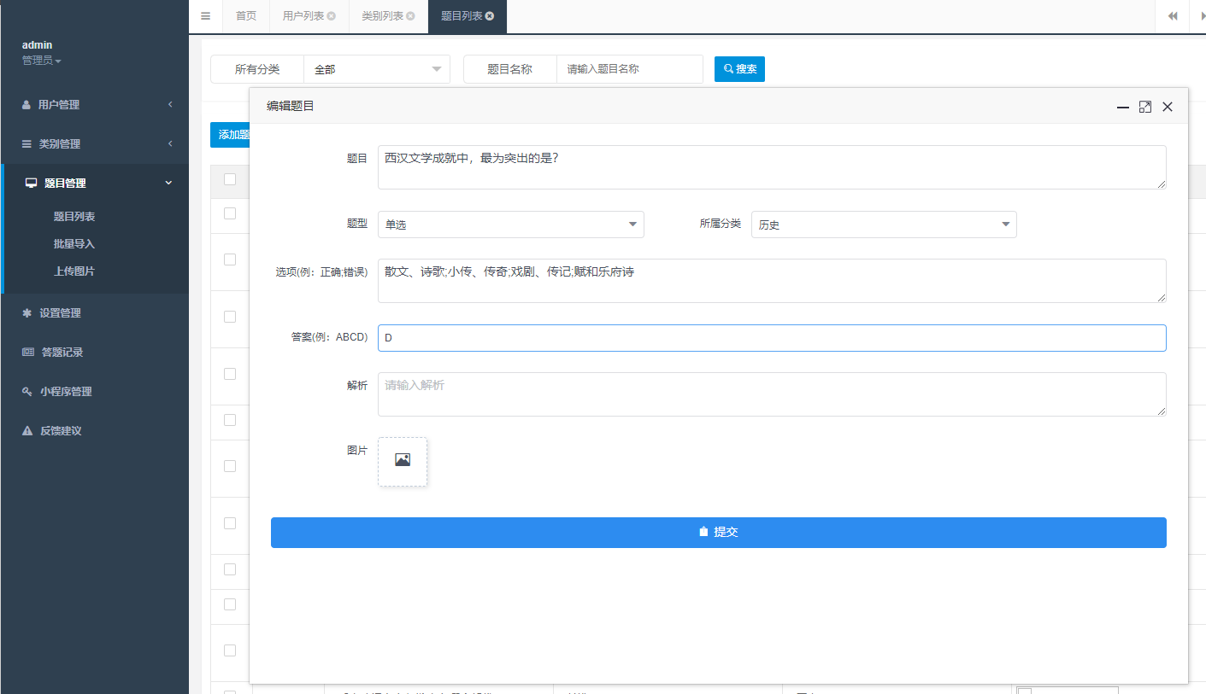
Task: Expand the 类别管理 sidebar menu
Action: (95, 143)
